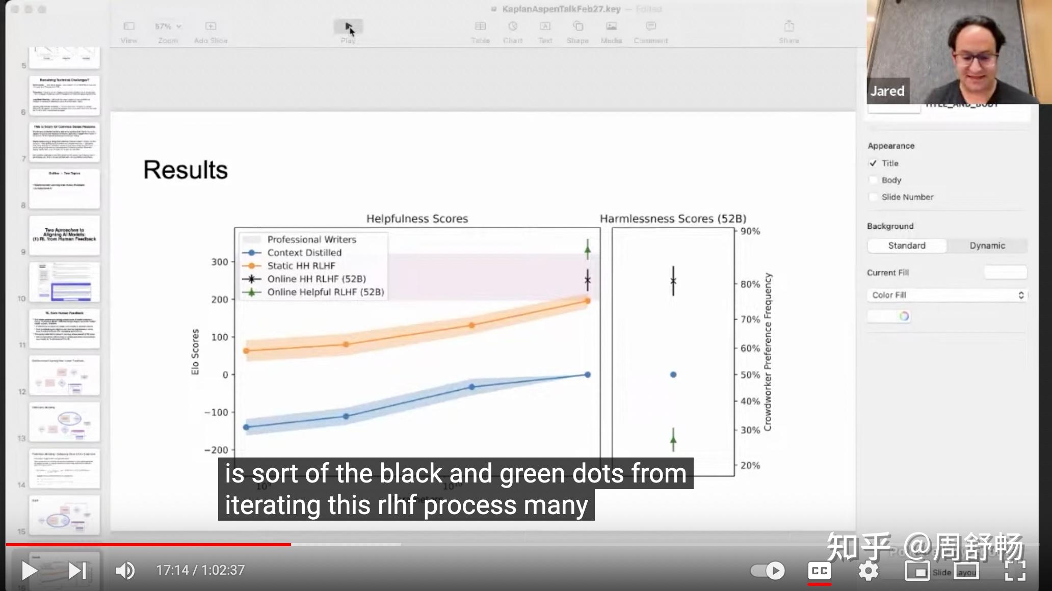Click the Table toolbar icon
1052x591 pixels.
click(x=480, y=26)
